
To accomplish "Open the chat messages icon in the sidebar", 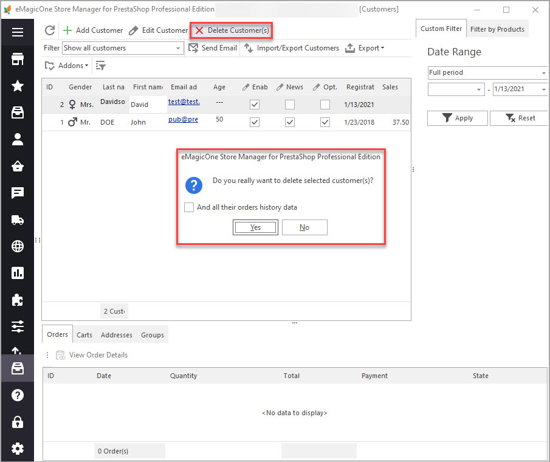I will (18, 193).
